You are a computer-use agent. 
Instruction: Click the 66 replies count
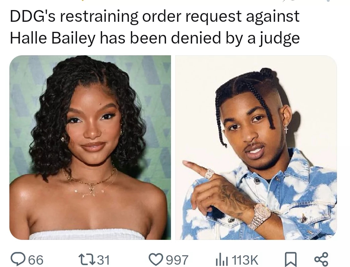point(36,260)
